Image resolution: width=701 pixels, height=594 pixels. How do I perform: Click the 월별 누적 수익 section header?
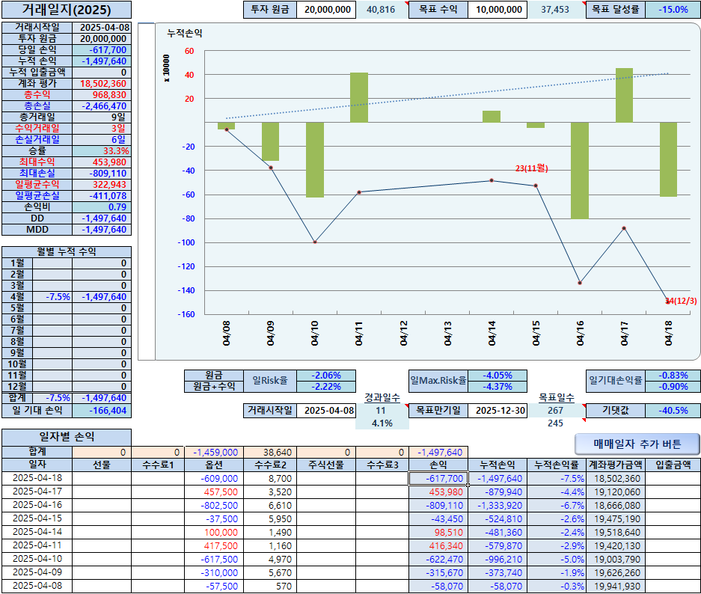pos(67,251)
